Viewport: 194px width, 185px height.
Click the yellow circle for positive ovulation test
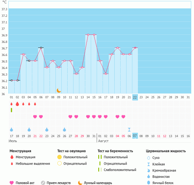60,157
